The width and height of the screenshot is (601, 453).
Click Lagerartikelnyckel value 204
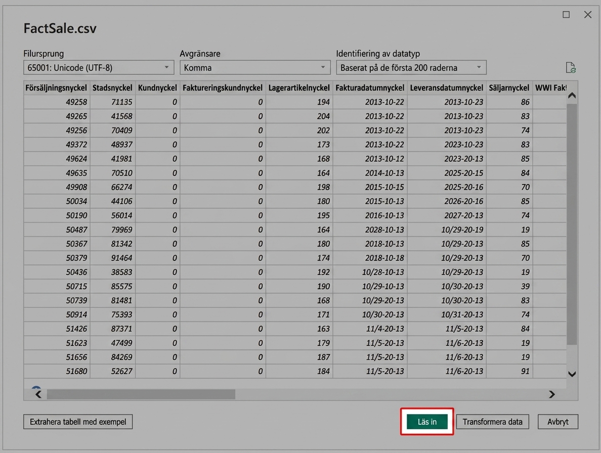pyautogui.click(x=323, y=116)
